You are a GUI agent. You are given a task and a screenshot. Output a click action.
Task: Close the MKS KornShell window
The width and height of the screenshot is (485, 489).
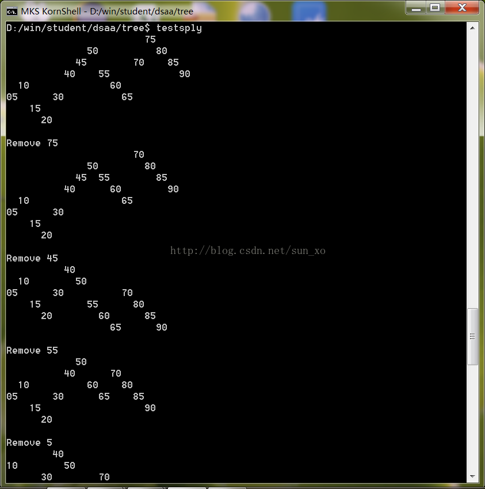[x=462, y=8]
